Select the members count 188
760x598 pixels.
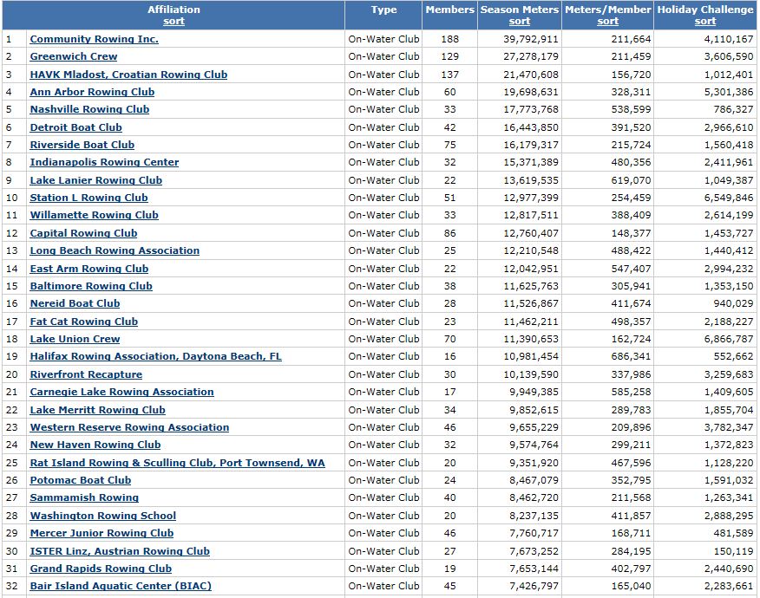tap(449, 39)
